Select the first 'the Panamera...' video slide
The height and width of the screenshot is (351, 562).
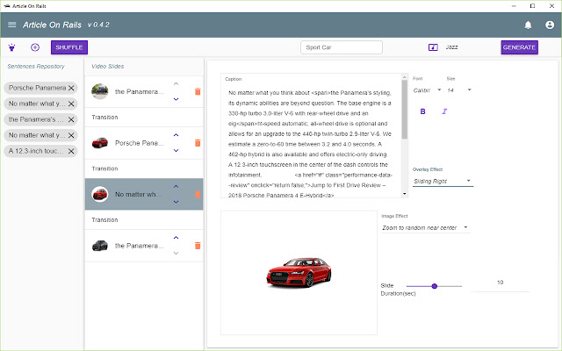(144, 91)
